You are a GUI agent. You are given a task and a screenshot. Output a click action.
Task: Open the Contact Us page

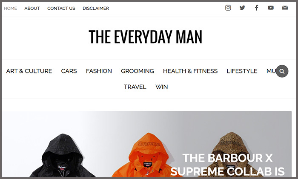61,8
